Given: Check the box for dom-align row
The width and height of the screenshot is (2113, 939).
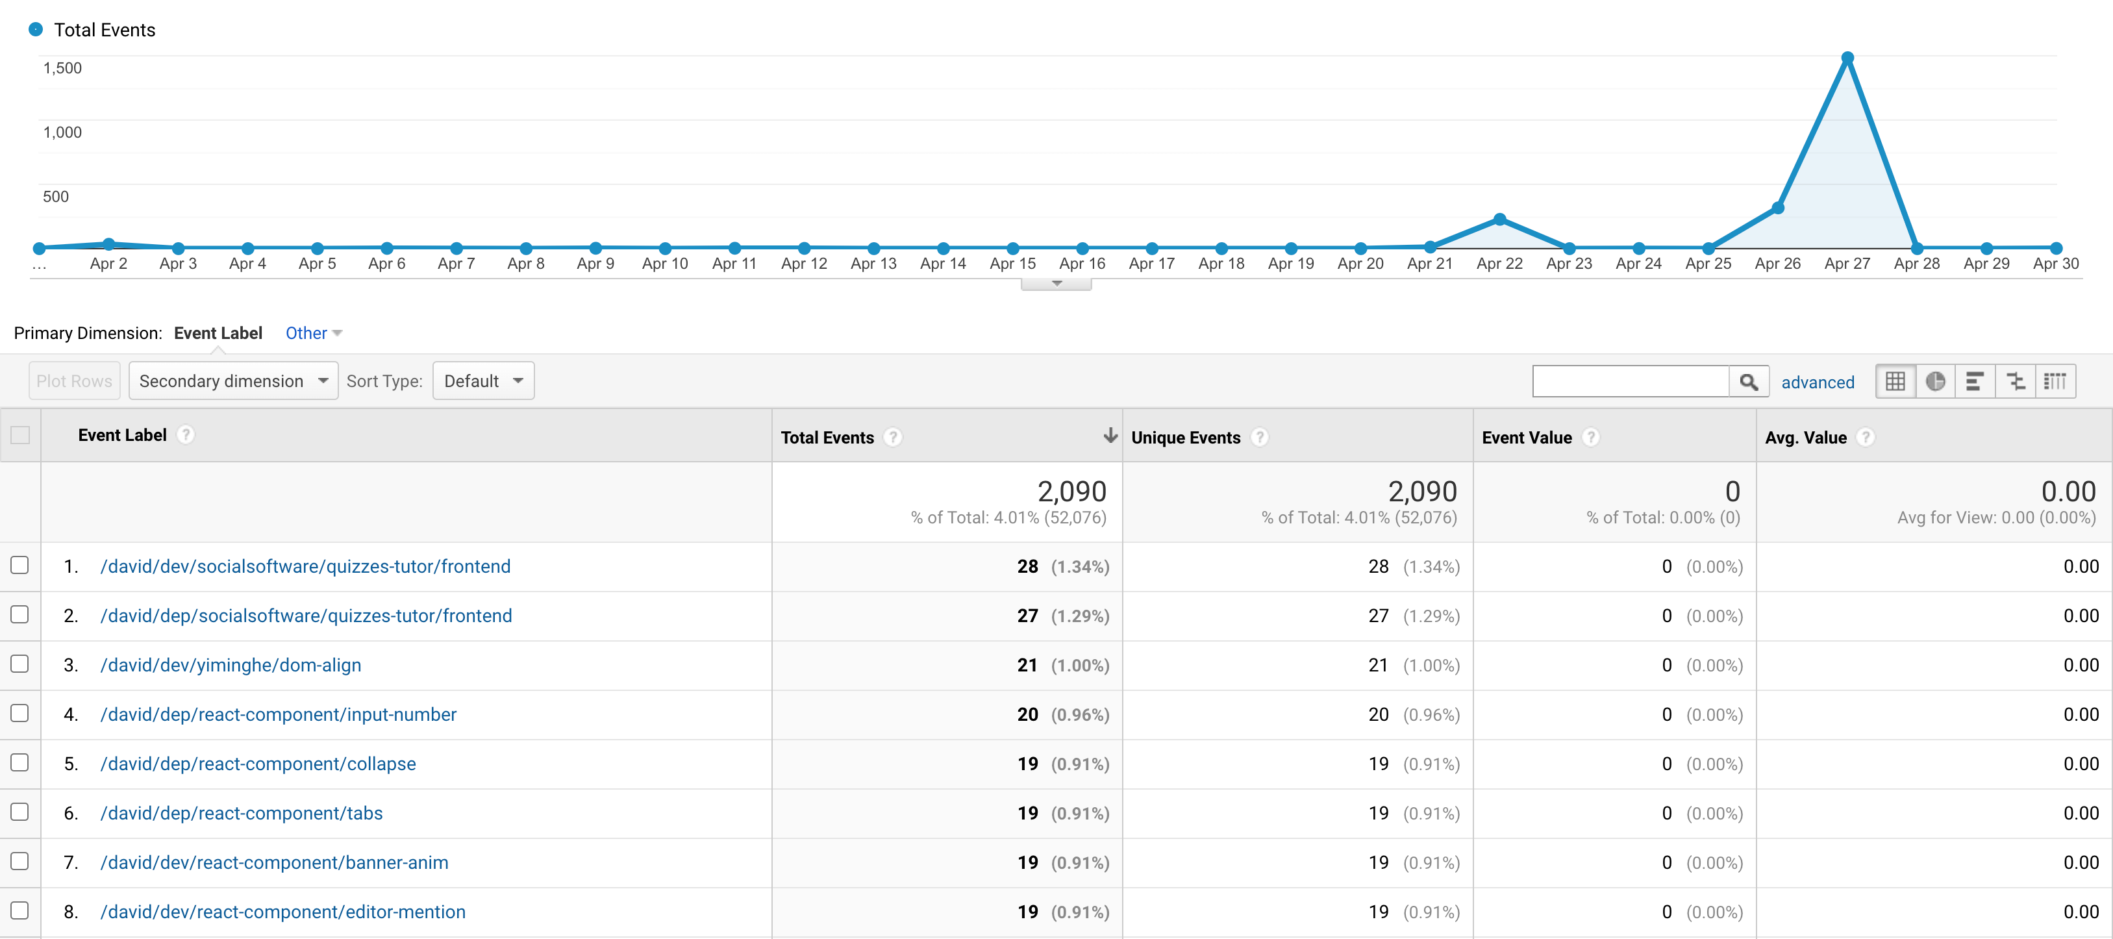Looking at the screenshot, I should tap(19, 664).
